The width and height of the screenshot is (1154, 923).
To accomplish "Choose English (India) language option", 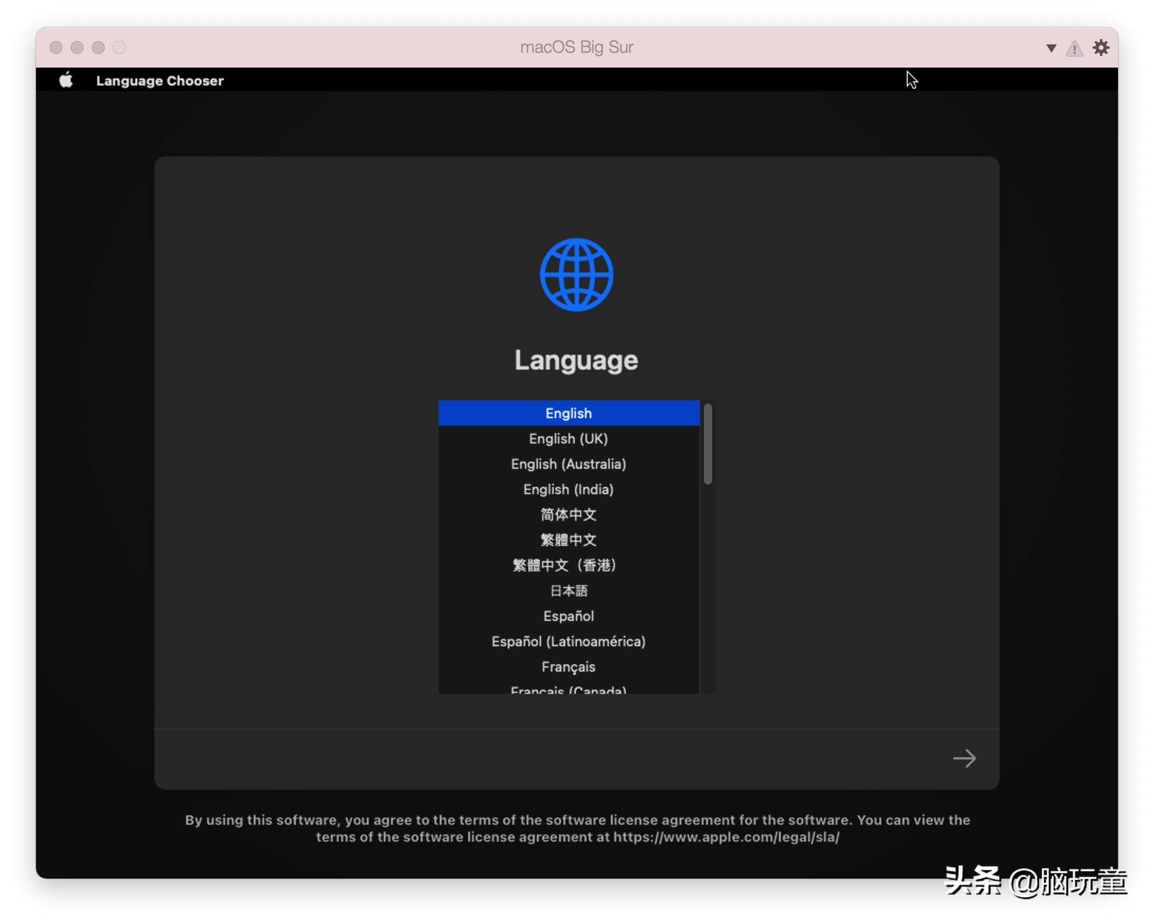I will pos(568,489).
